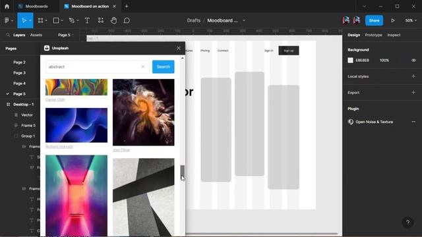
Task: Click the EBEBEB background color swatch
Action: 350,60
